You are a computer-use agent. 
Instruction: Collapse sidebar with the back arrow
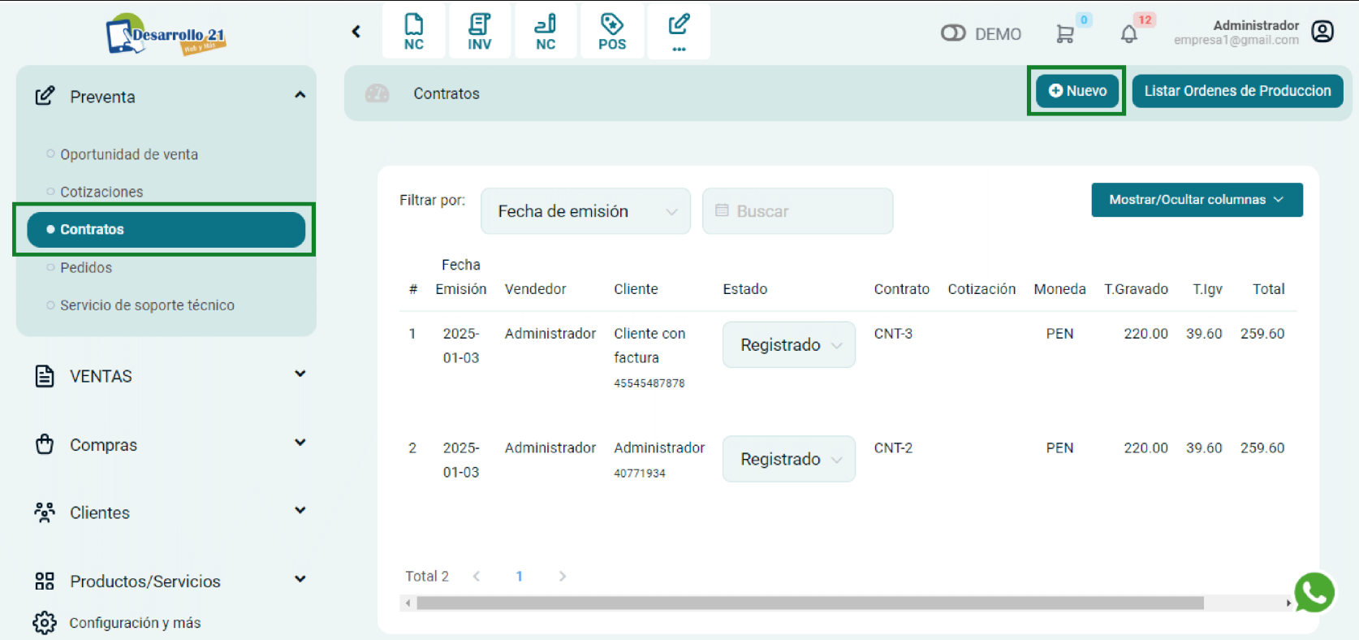(x=356, y=32)
